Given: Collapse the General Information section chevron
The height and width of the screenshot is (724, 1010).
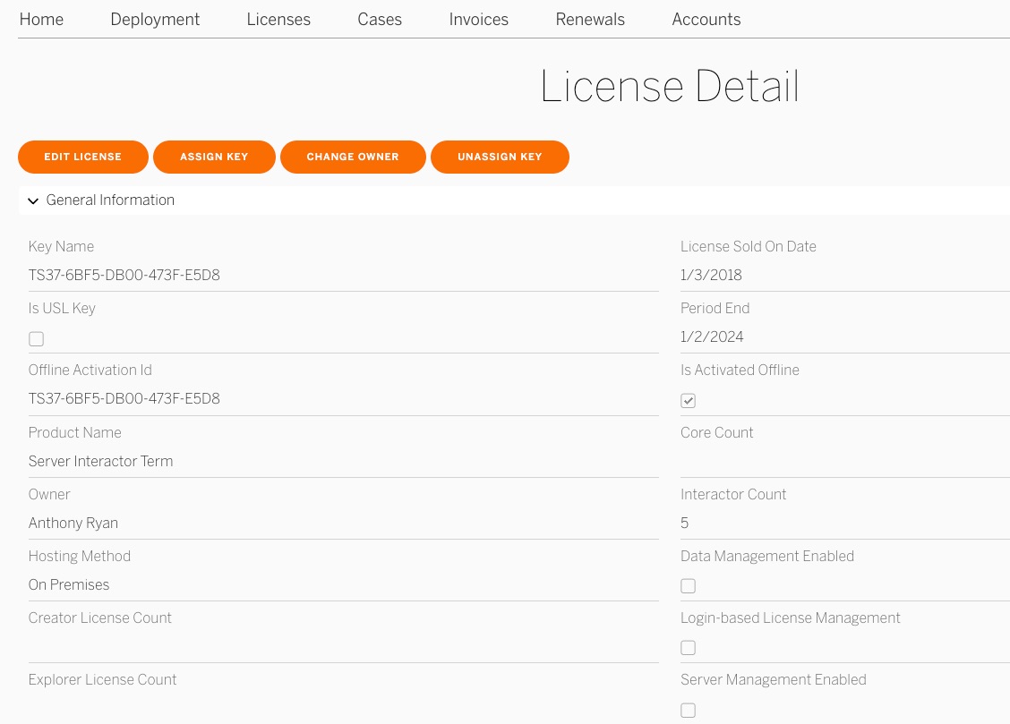Looking at the screenshot, I should 33,200.
